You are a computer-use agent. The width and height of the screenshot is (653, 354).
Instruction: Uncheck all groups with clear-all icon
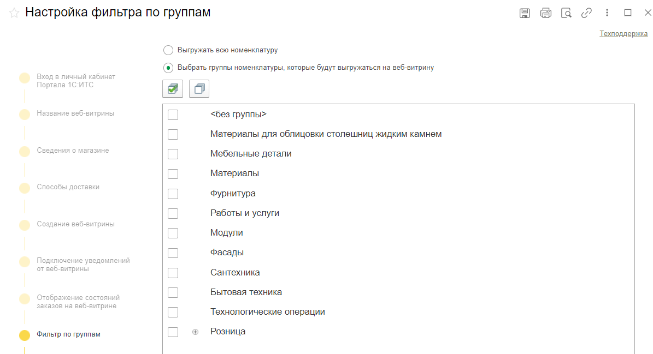tap(199, 89)
